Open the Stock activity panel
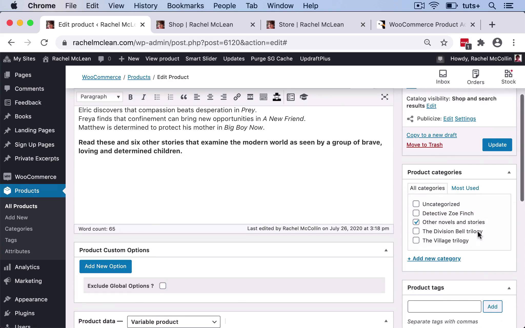The height and width of the screenshot is (328, 525). [x=508, y=77]
